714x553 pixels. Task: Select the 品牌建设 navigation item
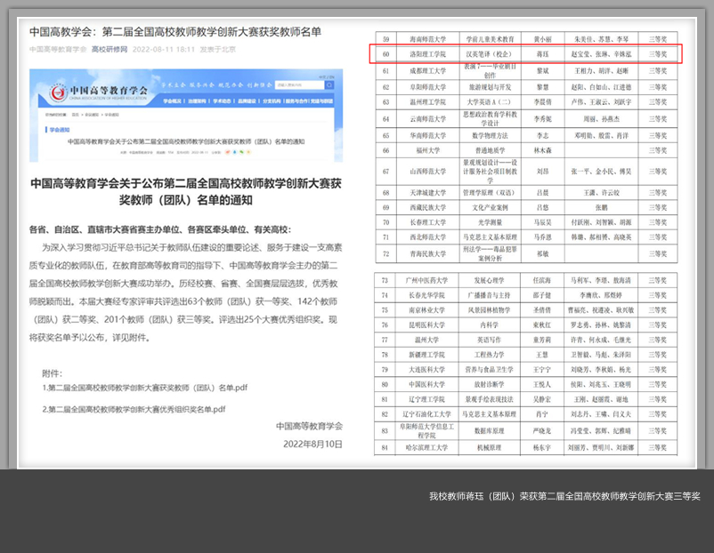tap(247, 101)
